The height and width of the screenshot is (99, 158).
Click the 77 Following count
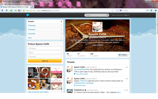81,55
